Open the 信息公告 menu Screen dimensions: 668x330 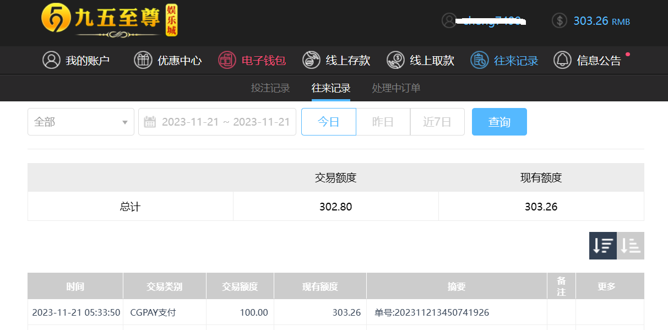coord(588,60)
